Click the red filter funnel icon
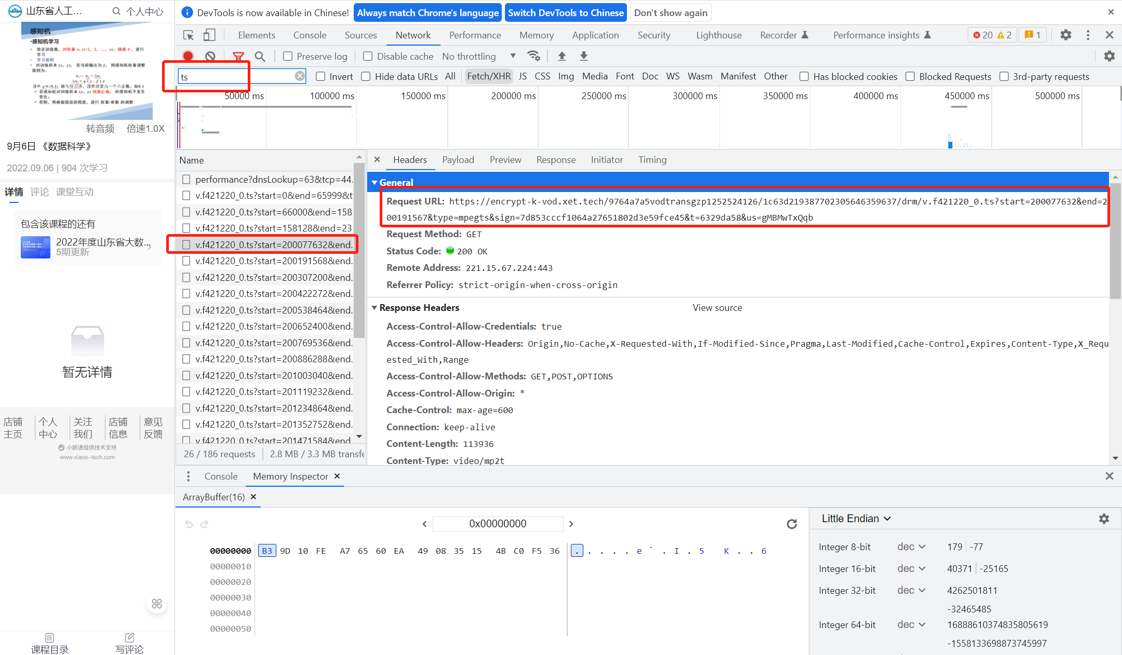The image size is (1122, 655). click(x=238, y=56)
